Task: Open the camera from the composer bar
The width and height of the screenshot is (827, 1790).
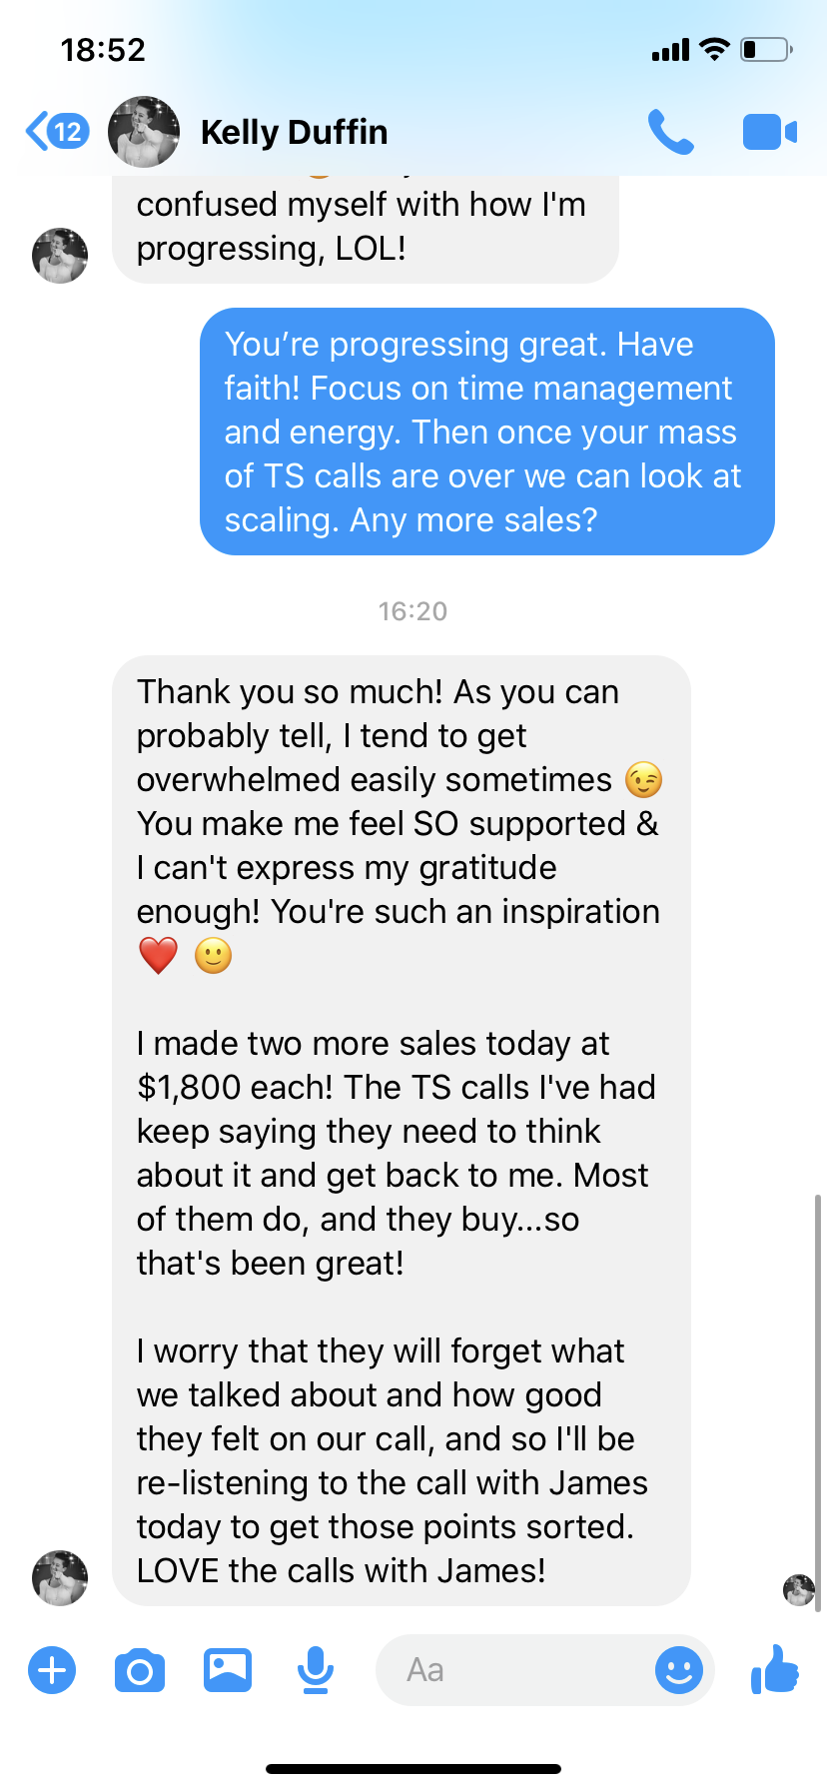Action: pyautogui.click(x=140, y=1670)
